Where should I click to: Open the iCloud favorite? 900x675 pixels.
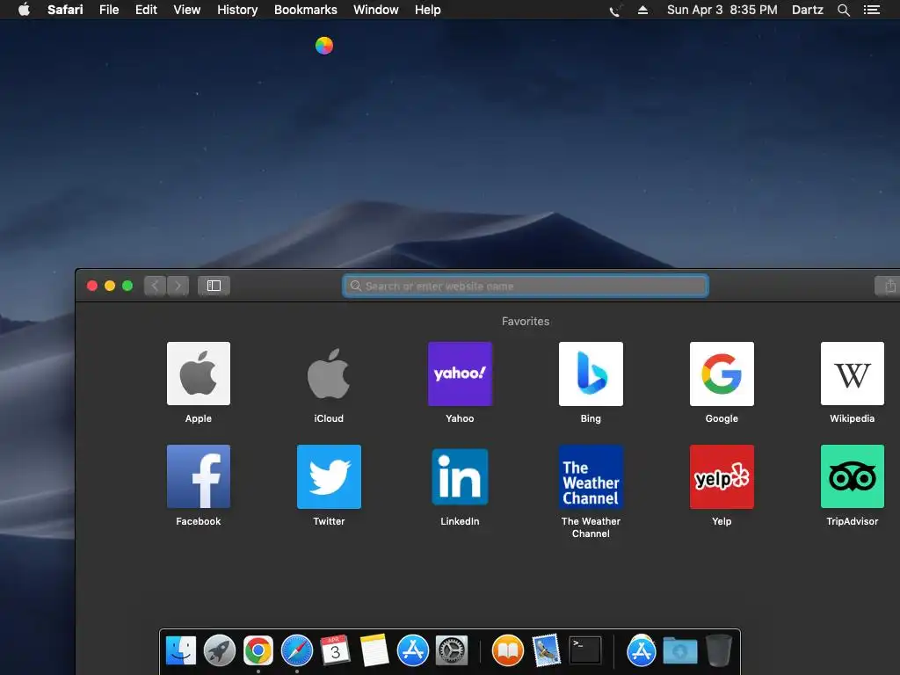[x=329, y=374]
